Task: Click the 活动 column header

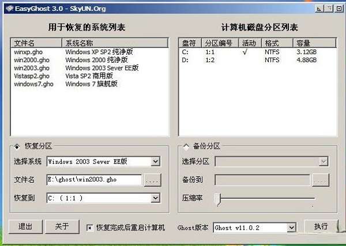Action: (x=250, y=43)
